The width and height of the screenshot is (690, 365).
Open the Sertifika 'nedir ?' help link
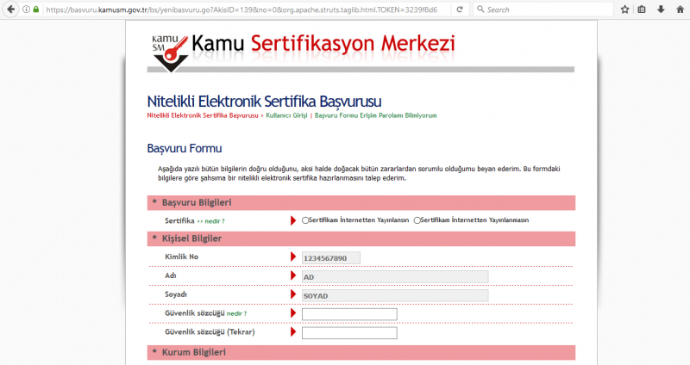[x=210, y=221]
